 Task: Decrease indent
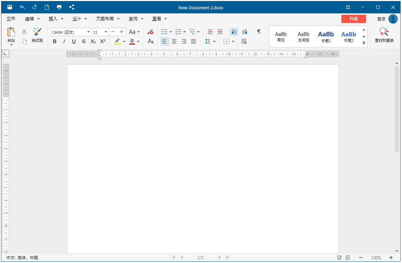tap(210, 32)
